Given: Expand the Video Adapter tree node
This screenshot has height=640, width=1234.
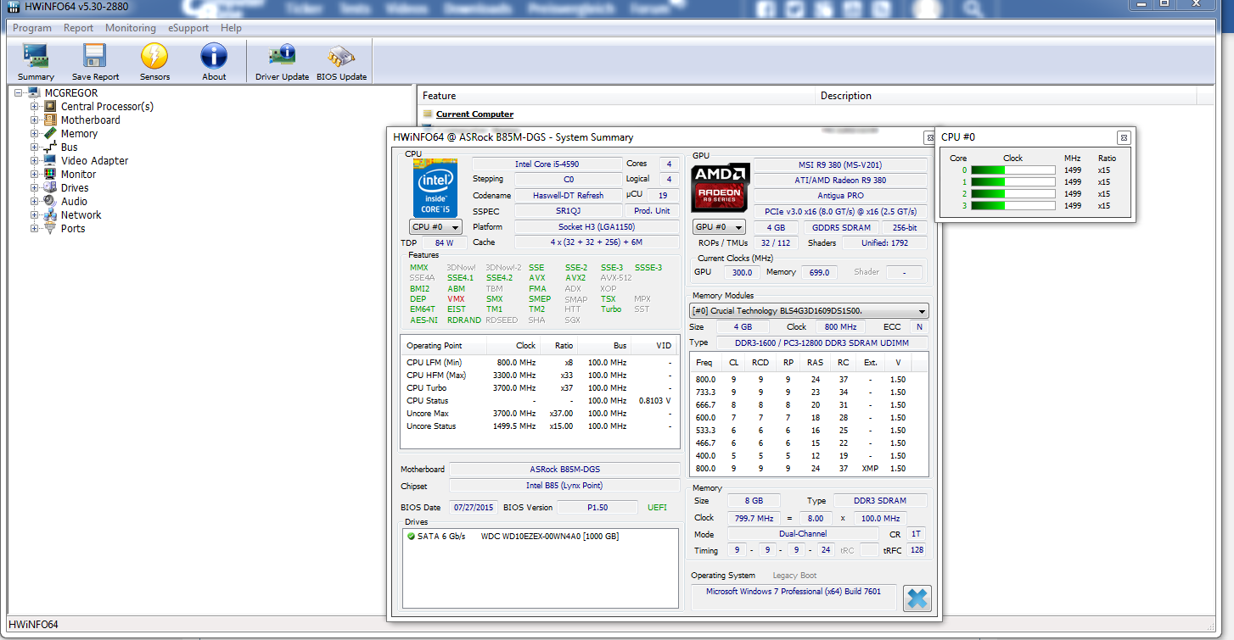Looking at the screenshot, I should pyautogui.click(x=35, y=161).
